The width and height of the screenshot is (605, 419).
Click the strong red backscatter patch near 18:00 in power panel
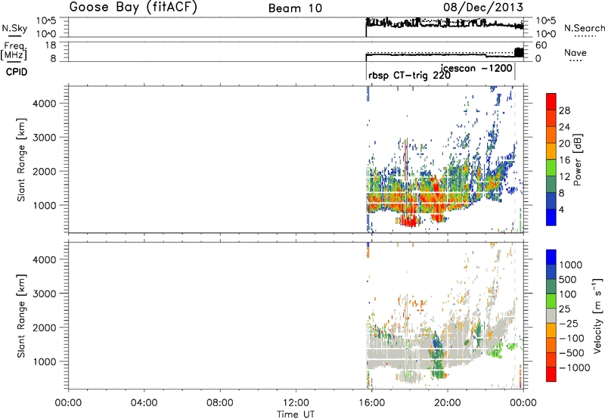click(x=408, y=221)
